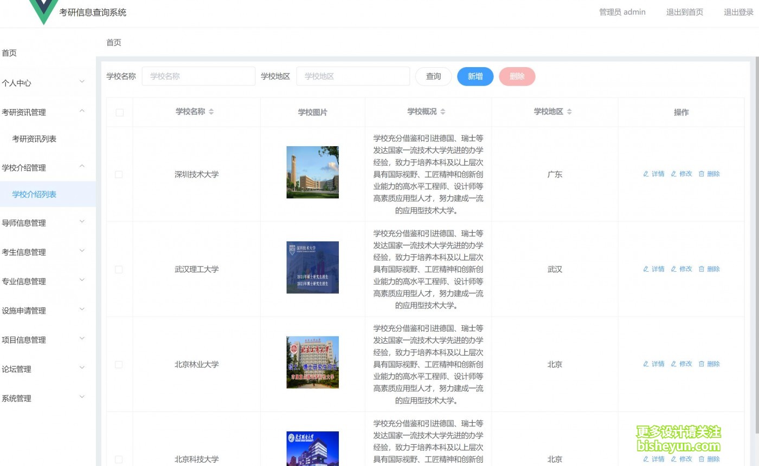Toggle the select-all header checkbox
759x466 pixels.
(119, 113)
